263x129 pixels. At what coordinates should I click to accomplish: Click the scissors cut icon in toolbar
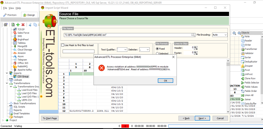pyautogui.click(x=30, y=25)
